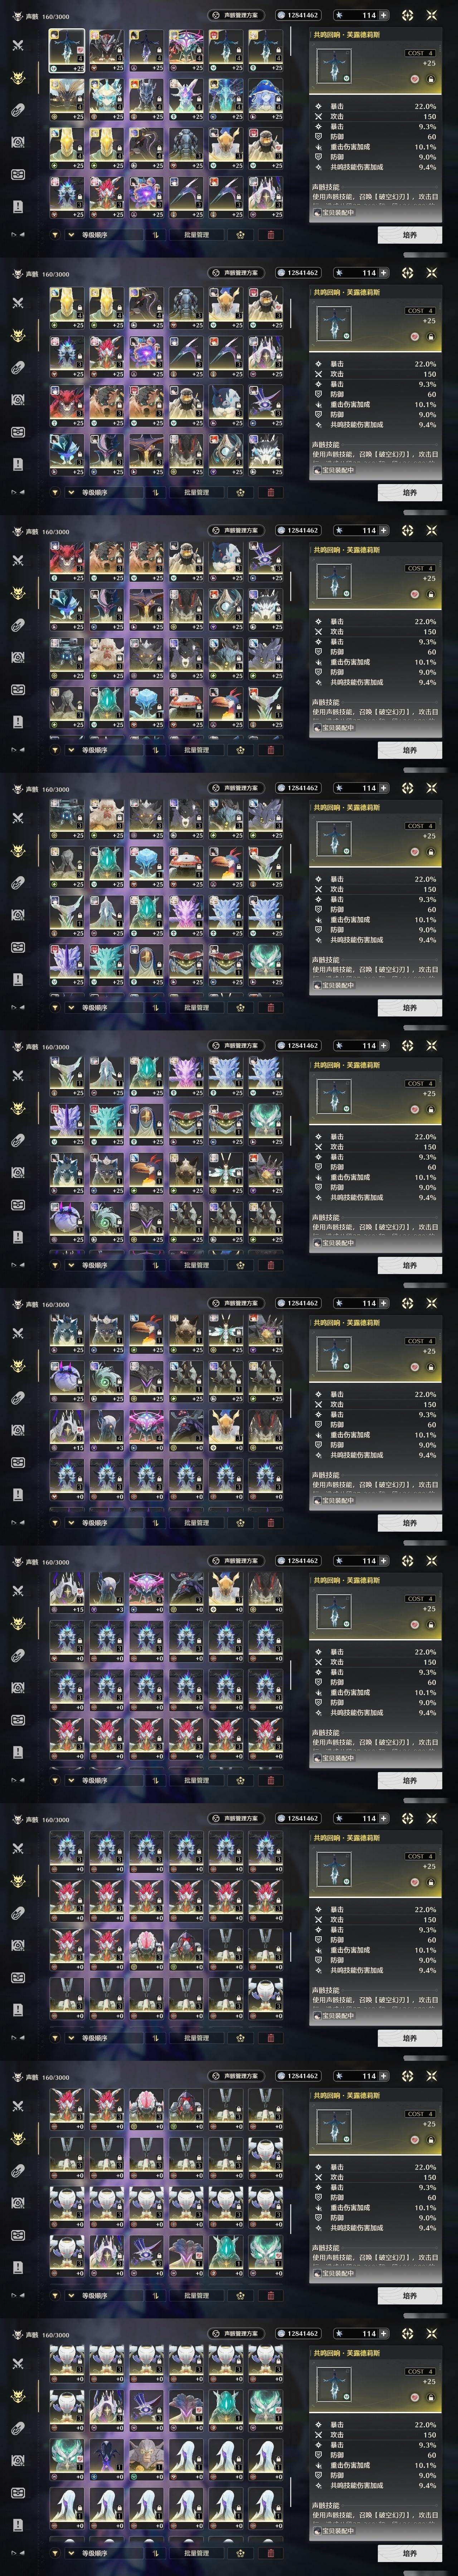458x2576 pixels.
Task: Select the first echo thumbnail in the topmost grid
Action: click(x=67, y=50)
